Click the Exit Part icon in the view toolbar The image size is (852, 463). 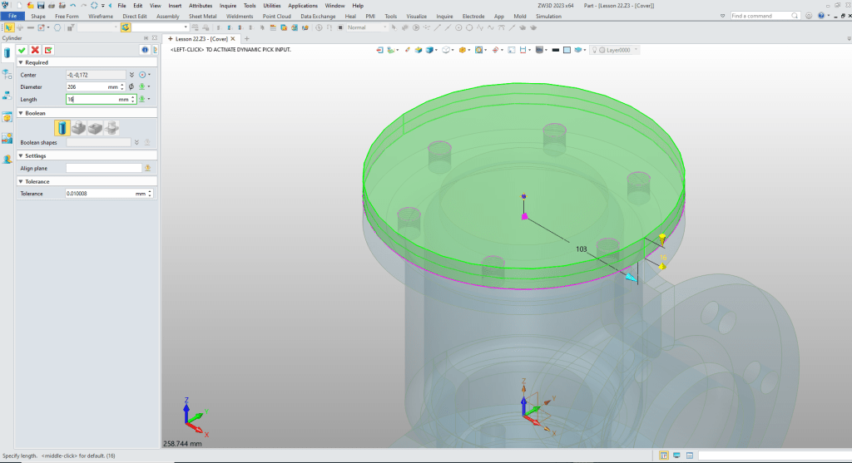click(x=381, y=50)
